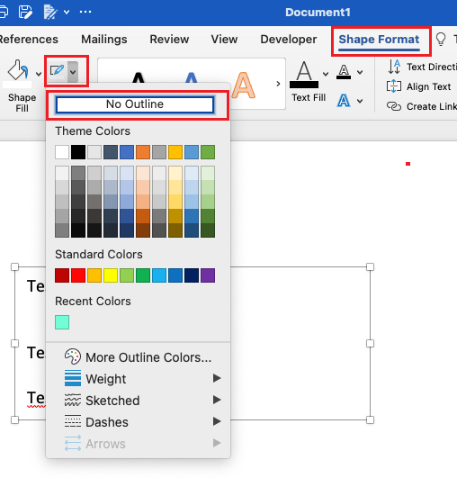
Task: Choose No Outline option
Action: click(135, 104)
